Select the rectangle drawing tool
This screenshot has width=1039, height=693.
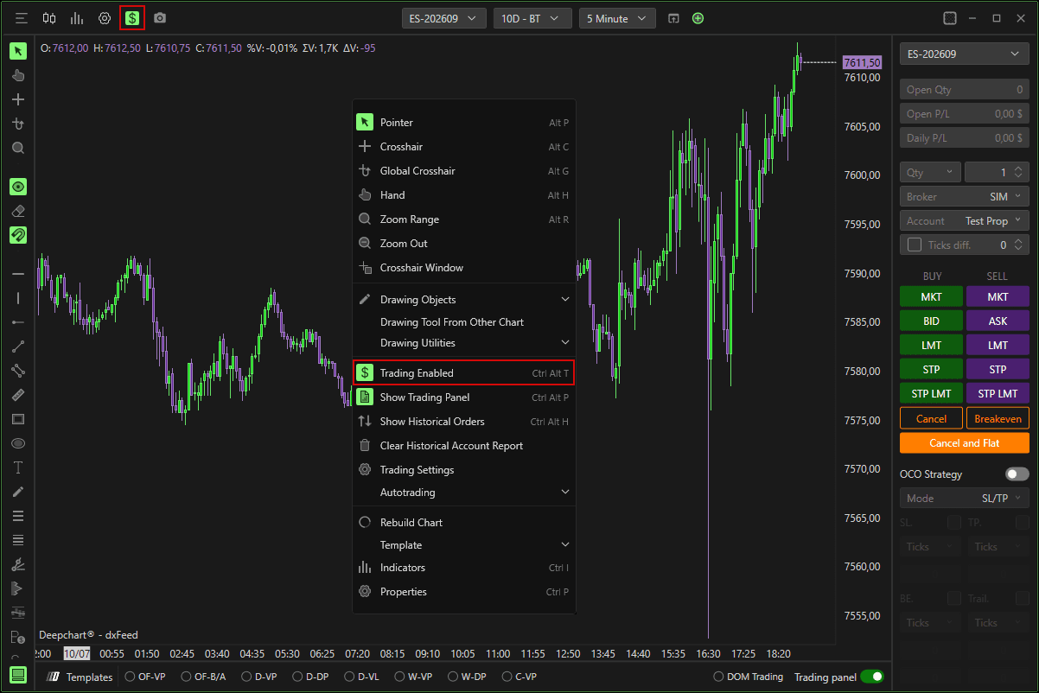coord(18,419)
